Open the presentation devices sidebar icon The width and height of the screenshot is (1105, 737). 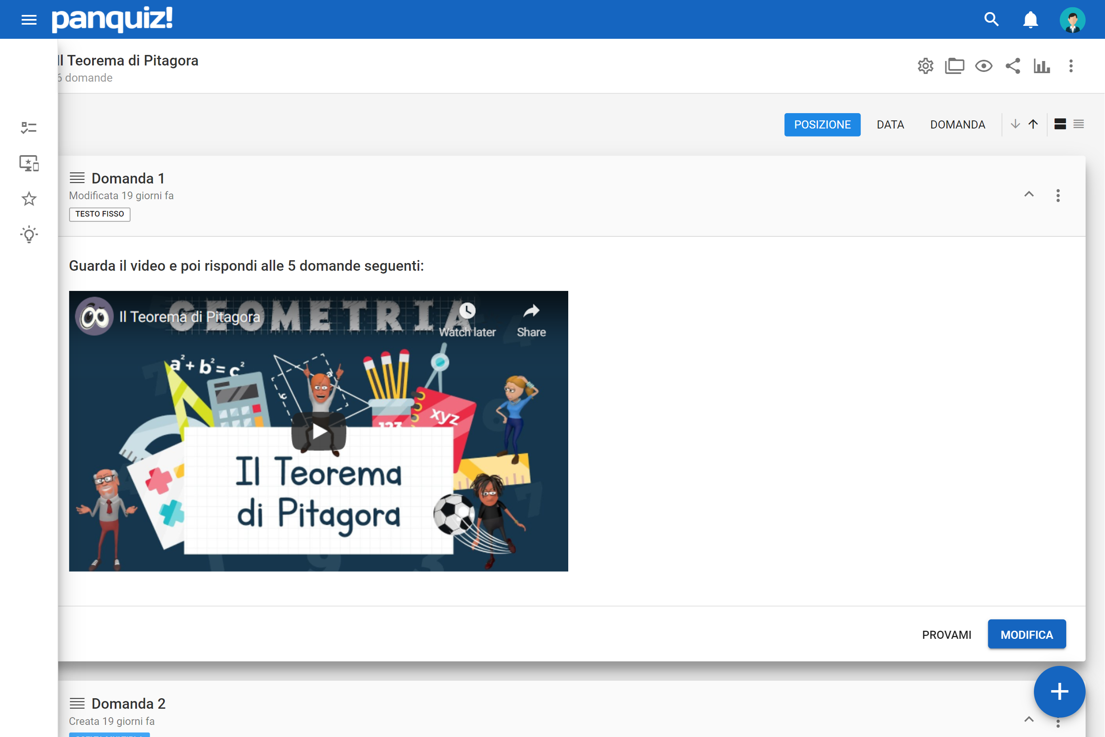pos(29,164)
